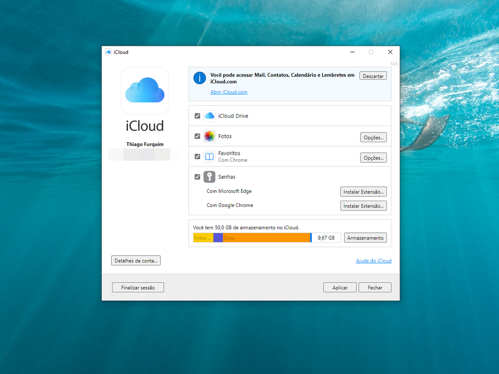The height and width of the screenshot is (374, 499).
Task: Open the Abrir iCloud.com link
Action: tap(229, 92)
